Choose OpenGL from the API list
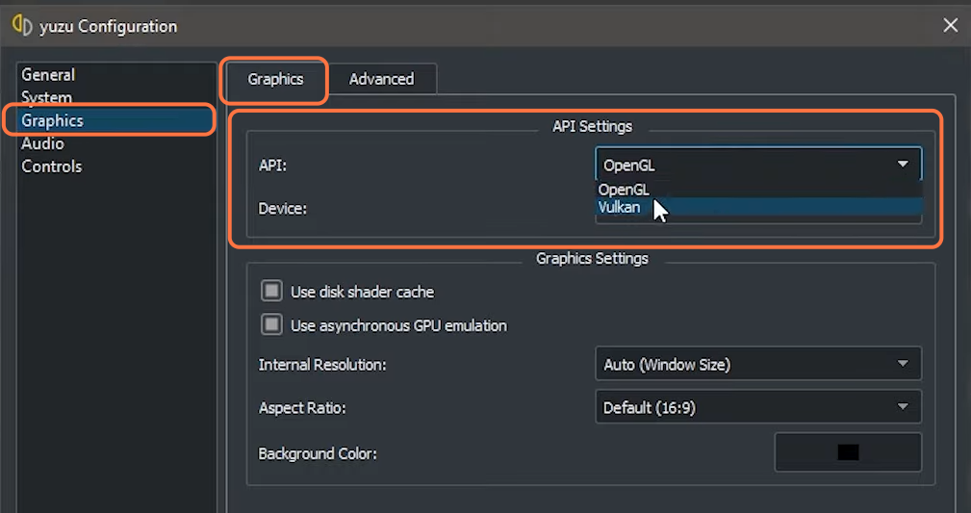Screen dimensions: 971x513 pos(758,190)
